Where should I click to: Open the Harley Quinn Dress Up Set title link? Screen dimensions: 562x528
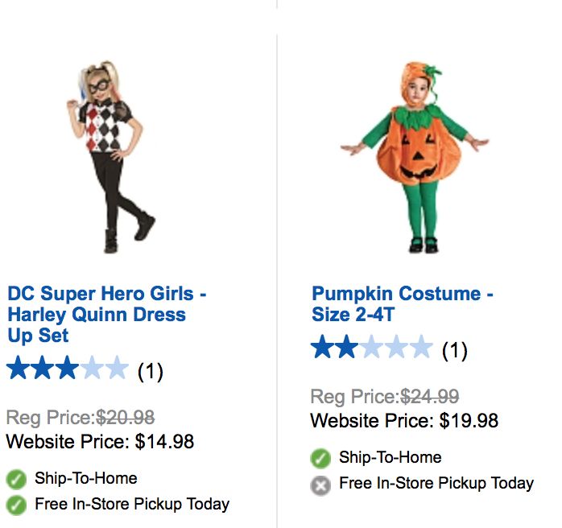pyautogui.click(x=106, y=315)
